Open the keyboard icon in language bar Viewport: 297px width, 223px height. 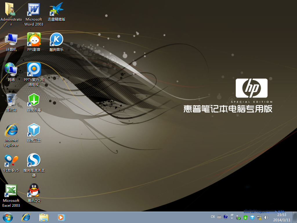click(x=219, y=217)
